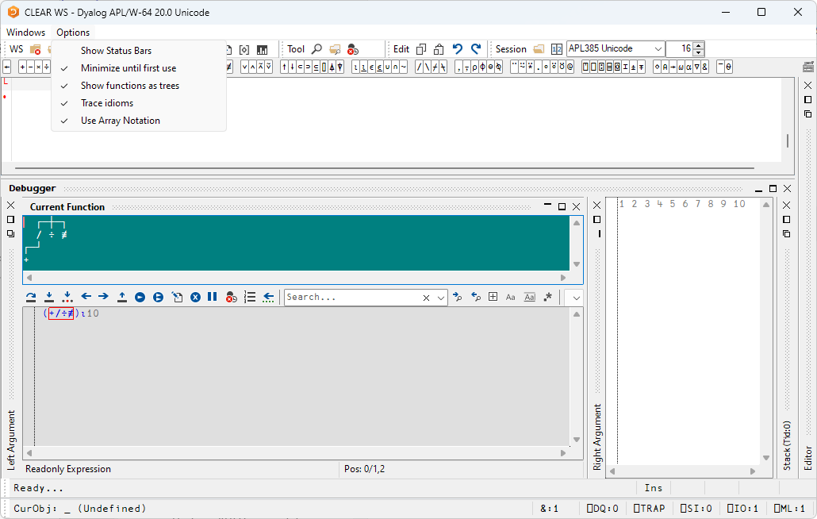Image resolution: width=817 pixels, height=519 pixels.
Task: Click the blue continue execution circle icon
Action: 140,297
